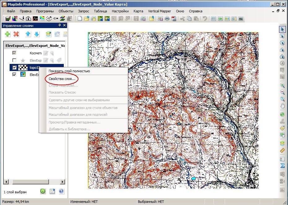This screenshot has height=205, width=288.
Task: Select the boundary select house tool
Action: [x=282, y=56]
